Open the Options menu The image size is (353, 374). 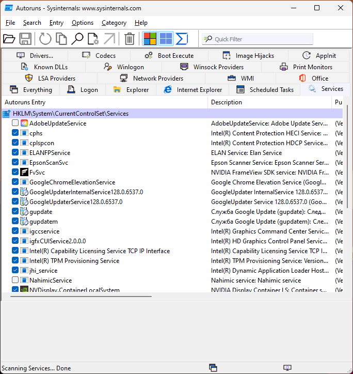(x=83, y=23)
